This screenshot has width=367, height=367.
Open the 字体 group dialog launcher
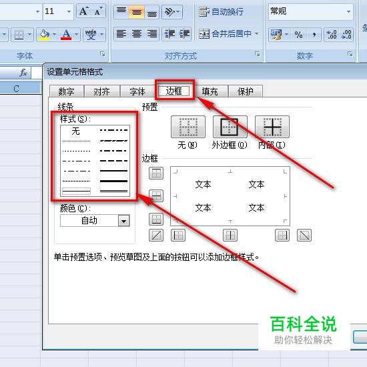coord(102,54)
